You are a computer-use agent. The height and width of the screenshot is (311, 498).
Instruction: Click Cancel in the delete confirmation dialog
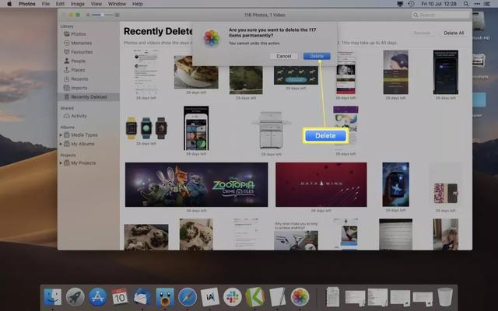pyautogui.click(x=283, y=56)
